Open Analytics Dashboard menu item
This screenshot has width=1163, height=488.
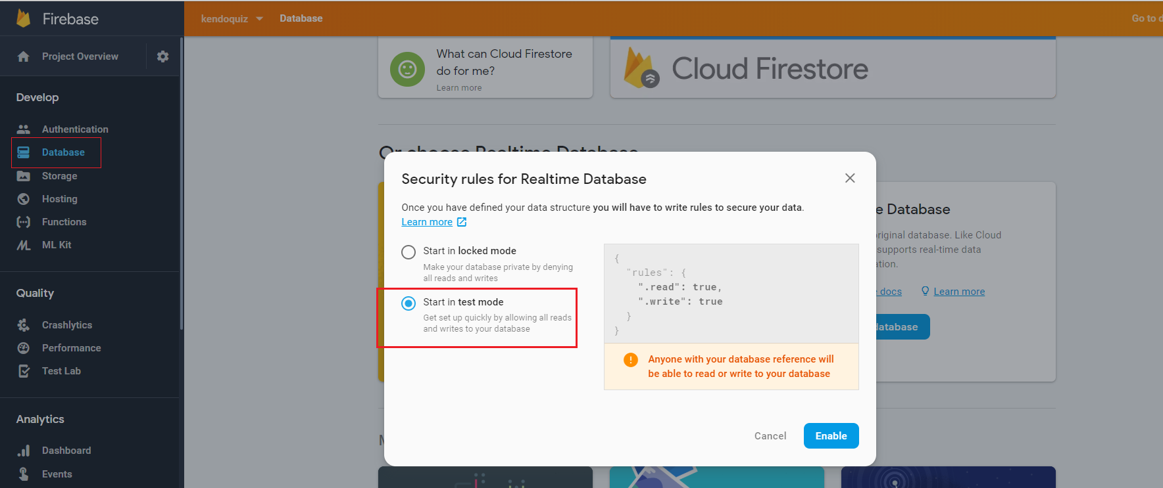66,451
